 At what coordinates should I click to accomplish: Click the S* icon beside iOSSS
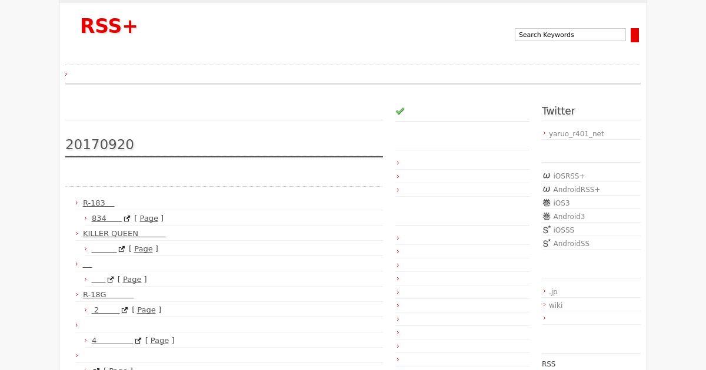point(547,230)
